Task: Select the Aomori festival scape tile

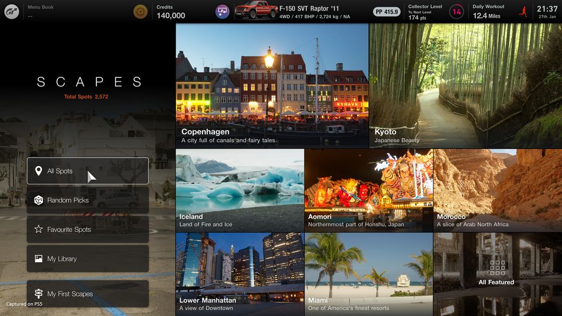Action: click(x=368, y=190)
